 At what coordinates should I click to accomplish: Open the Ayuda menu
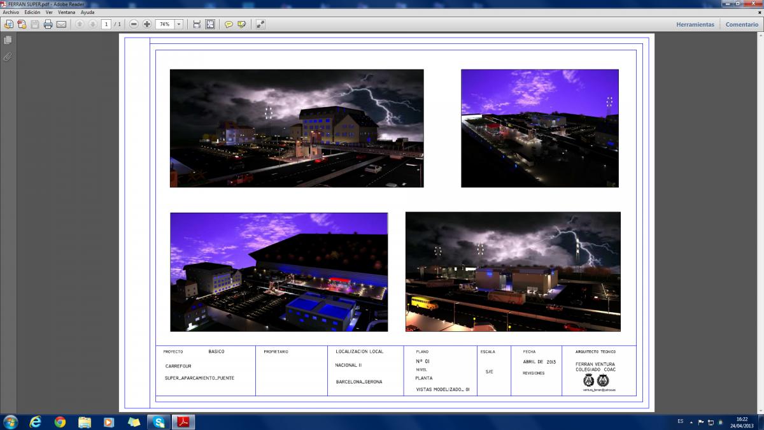(88, 12)
